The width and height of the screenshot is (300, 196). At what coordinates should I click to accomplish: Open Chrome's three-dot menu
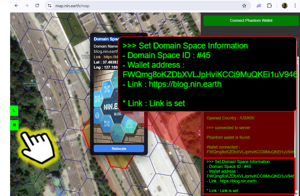coord(295,6)
